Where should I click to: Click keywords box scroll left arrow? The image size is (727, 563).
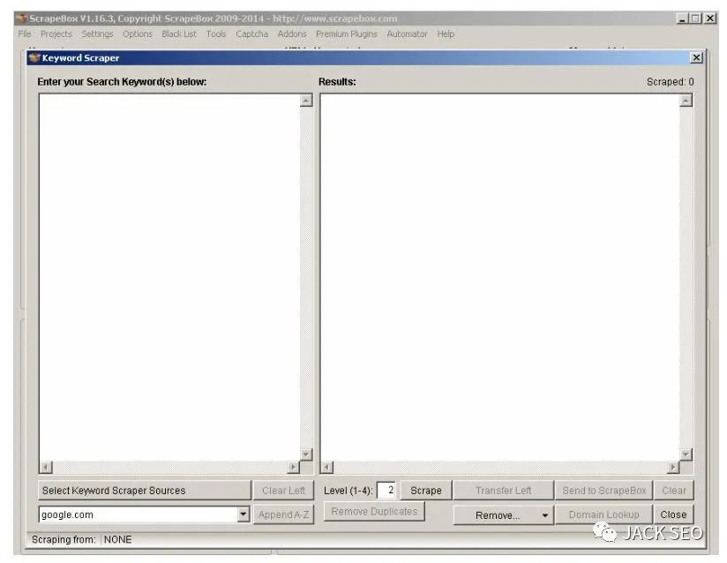pyautogui.click(x=46, y=467)
